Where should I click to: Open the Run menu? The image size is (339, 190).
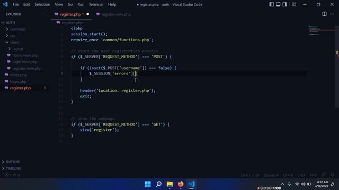coord(81,4)
